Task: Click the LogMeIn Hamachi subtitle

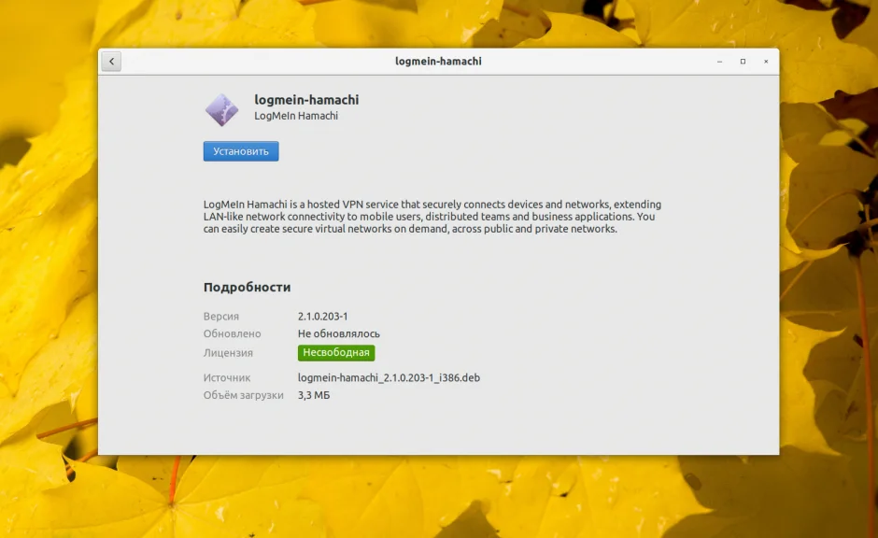Action: (296, 116)
